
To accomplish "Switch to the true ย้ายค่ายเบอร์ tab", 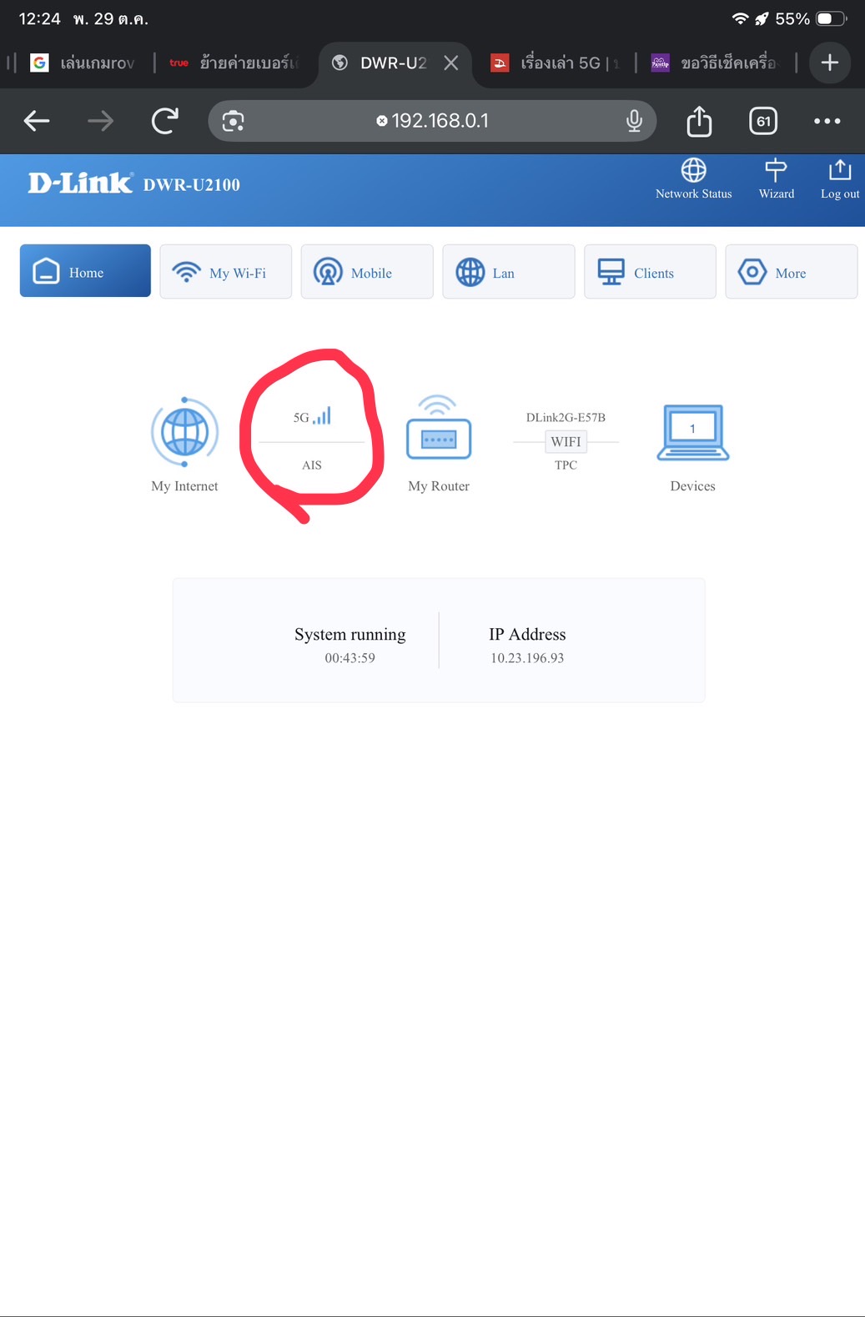I will [x=234, y=63].
